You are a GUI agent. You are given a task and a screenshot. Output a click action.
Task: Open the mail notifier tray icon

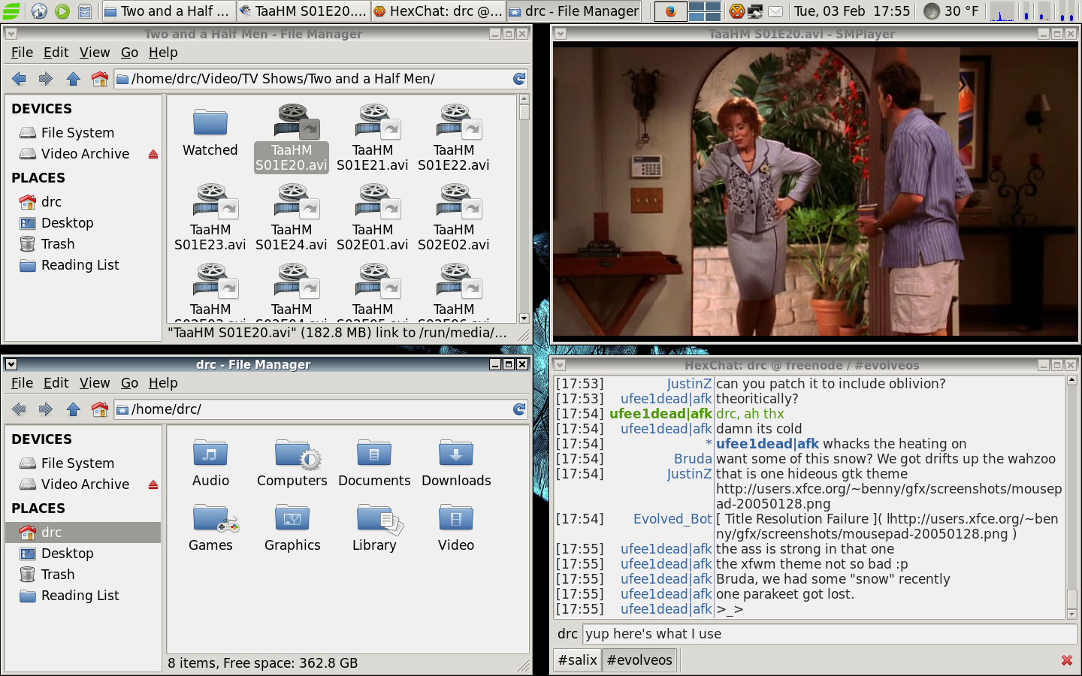click(775, 11)
